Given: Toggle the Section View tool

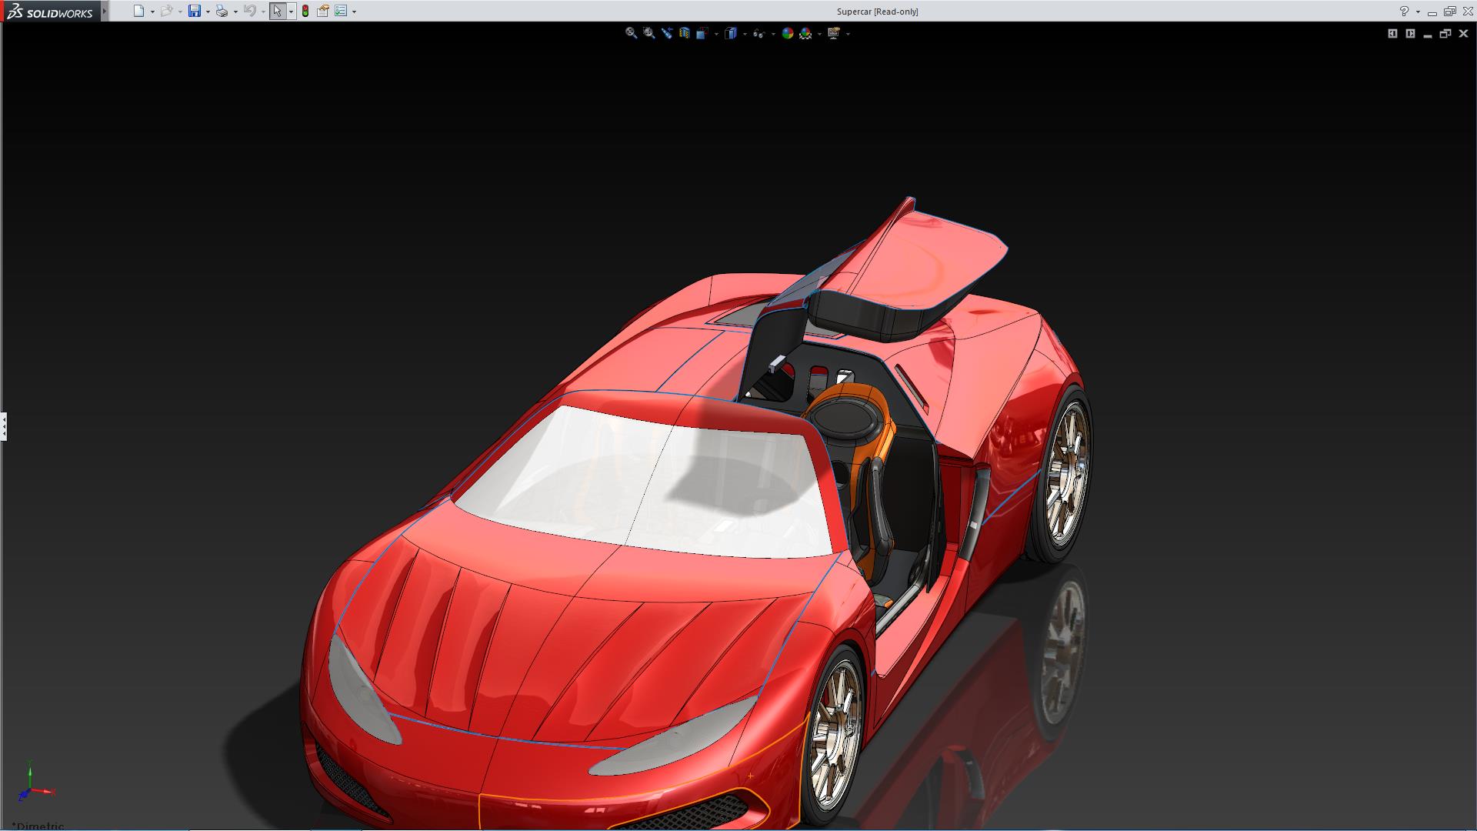Looking at the screenshot, I should 685,33.
